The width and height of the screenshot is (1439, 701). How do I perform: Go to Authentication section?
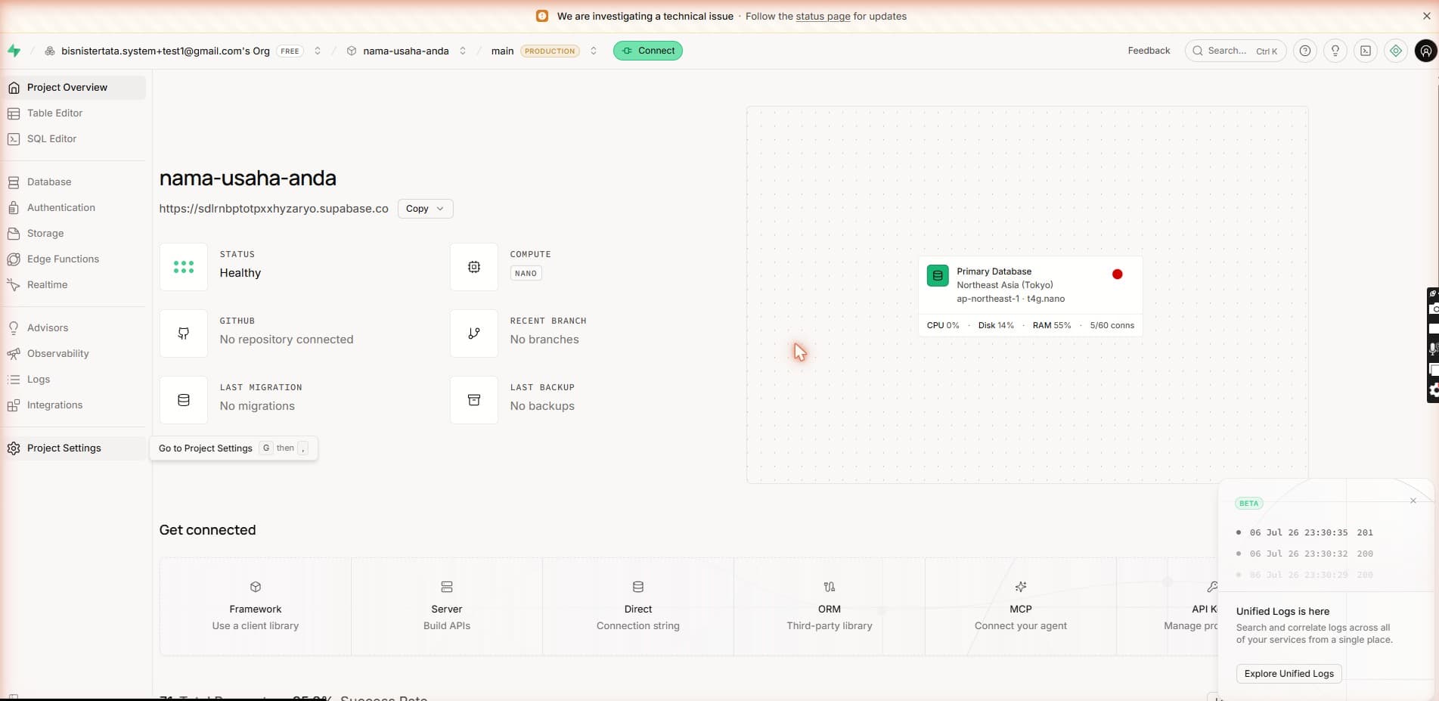pyautogui.click(x=74, y=208)
